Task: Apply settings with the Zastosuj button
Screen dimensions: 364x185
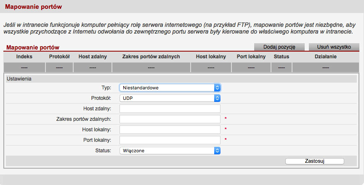Action: coord(314,161)
